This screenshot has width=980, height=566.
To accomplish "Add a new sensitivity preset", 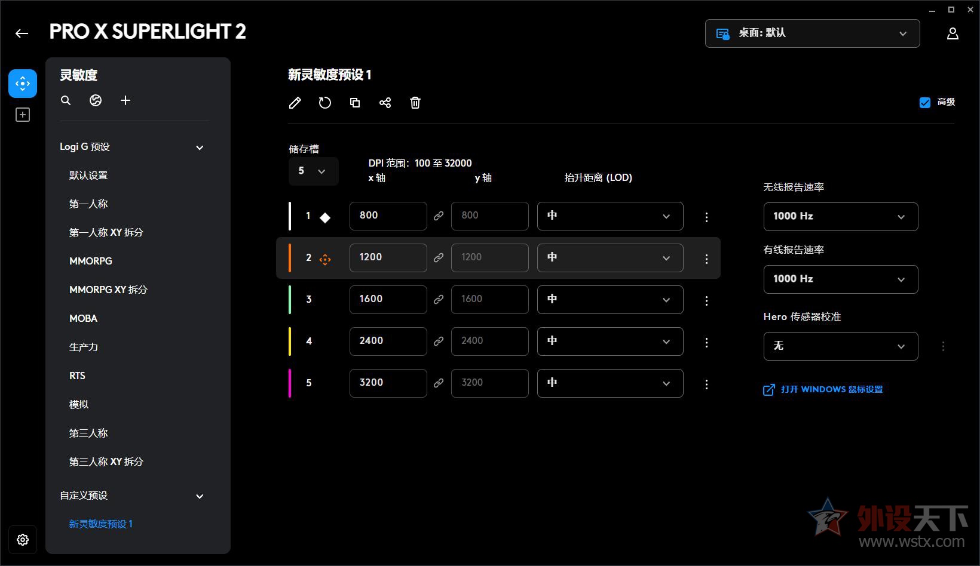I will click(125, 100).
